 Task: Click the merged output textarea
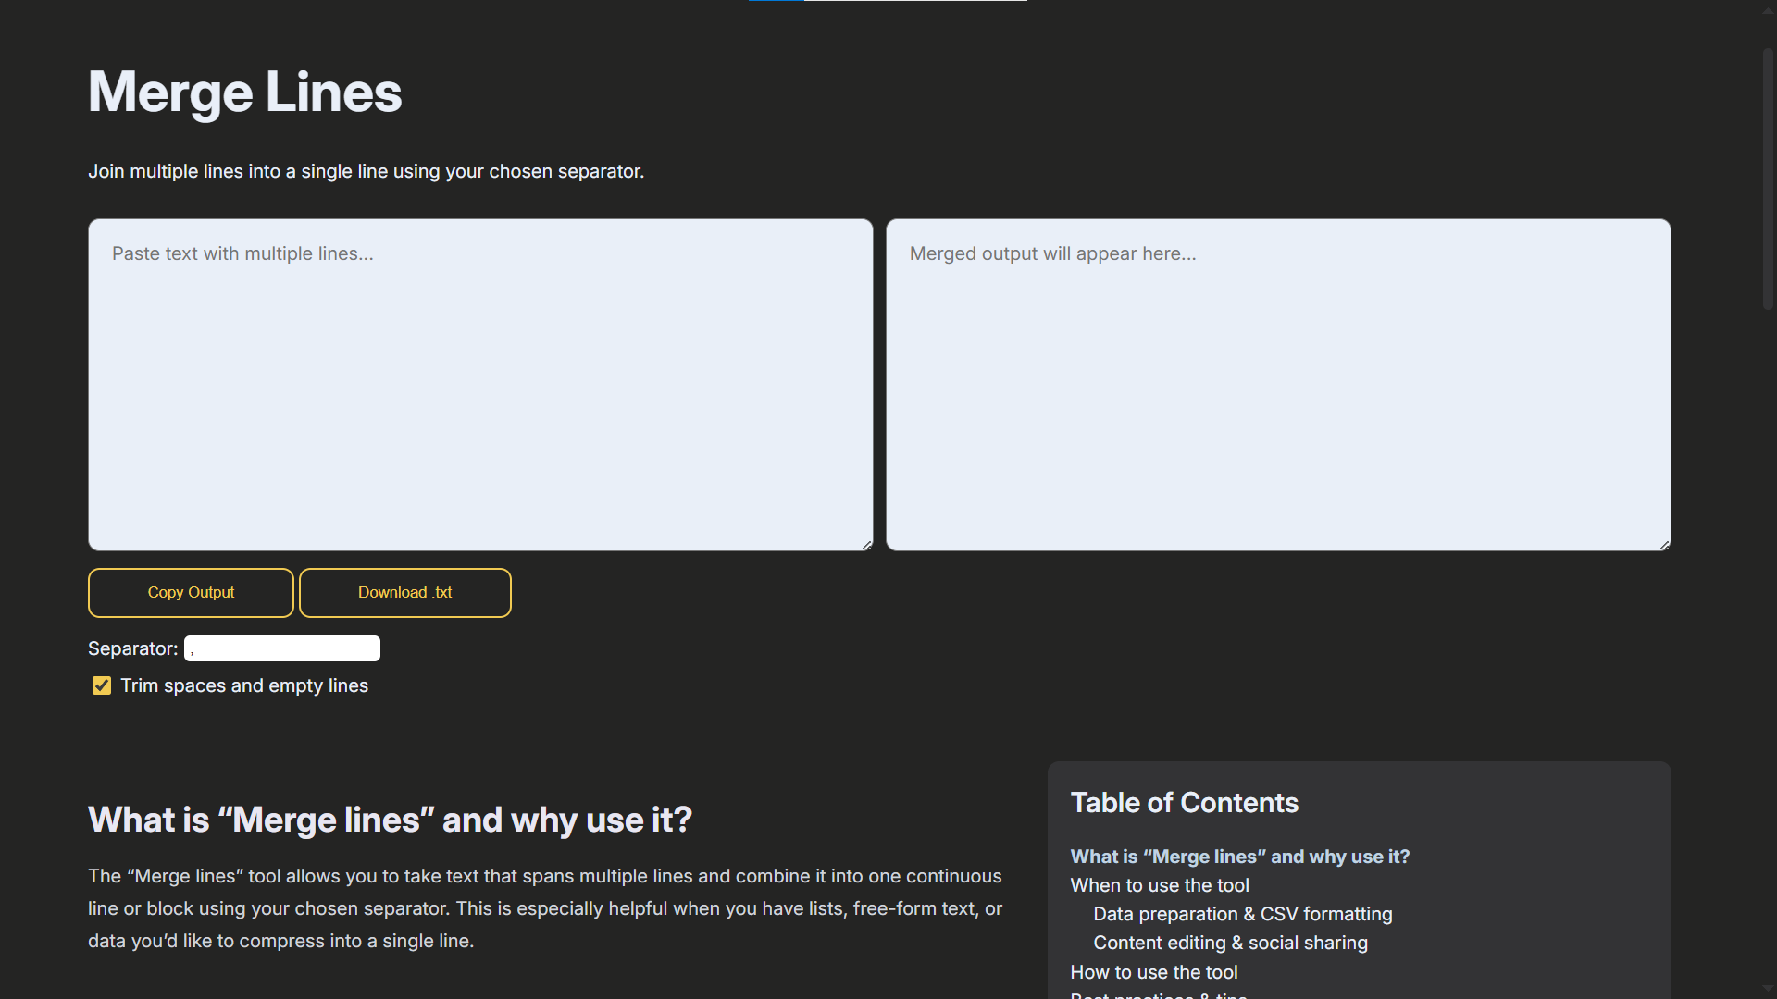tap(1277, 384)
